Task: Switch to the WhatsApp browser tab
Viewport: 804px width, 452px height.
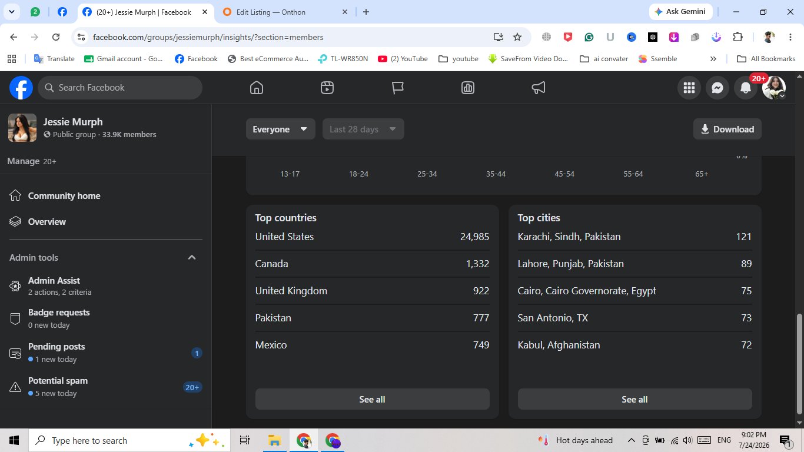Action: [x=35, y=12]
